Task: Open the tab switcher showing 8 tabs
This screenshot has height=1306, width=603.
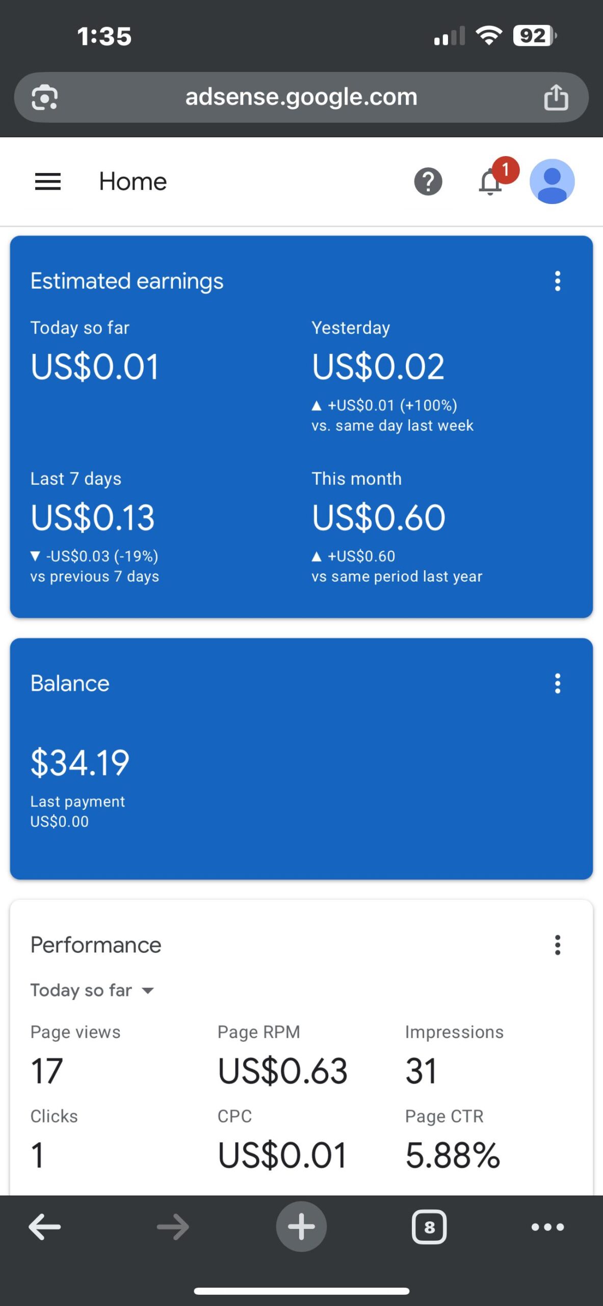Action: pyautogui.click(x=429, y=1227)
